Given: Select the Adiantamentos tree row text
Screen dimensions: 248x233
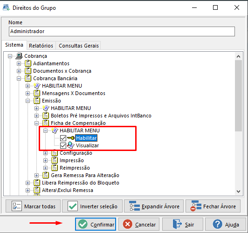Looking at the screenshot, I should click(x=51, y=63).
